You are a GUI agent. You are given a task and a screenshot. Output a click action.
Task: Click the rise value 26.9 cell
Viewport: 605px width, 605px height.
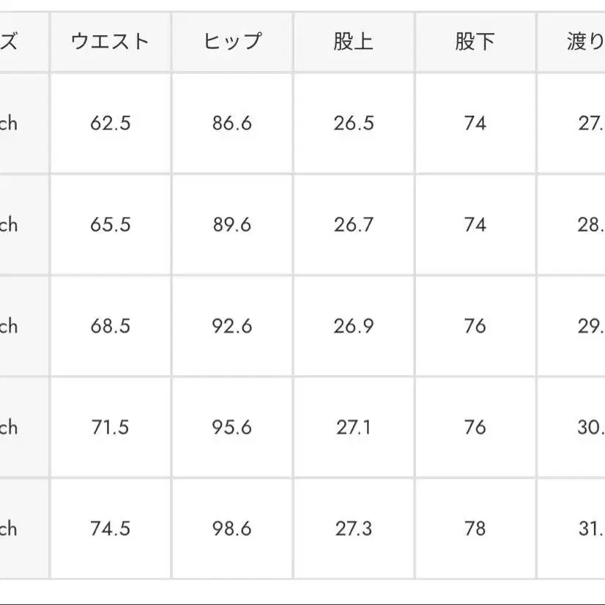pyautogui.click(x=354, y=326)
